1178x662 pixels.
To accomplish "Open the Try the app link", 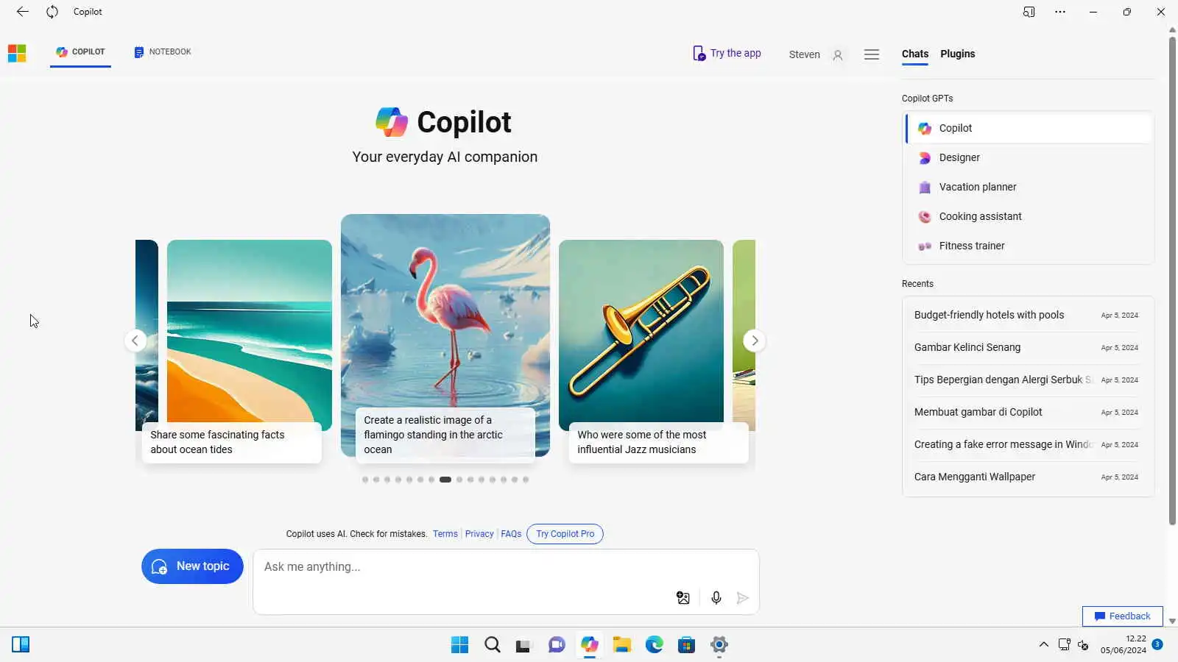I will tap(727, 53).
